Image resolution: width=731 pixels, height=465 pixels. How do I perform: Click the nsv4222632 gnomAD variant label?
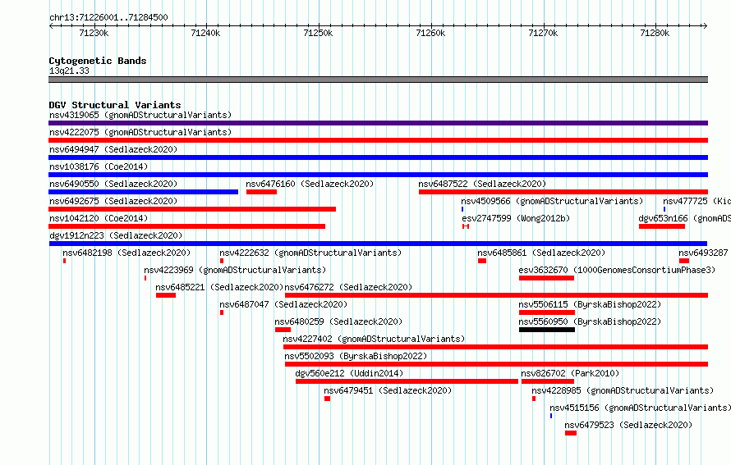pyautogui.click(x=310, y=253)
